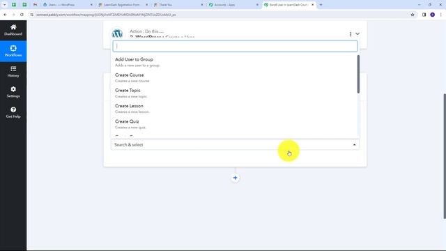Select Add User to Group action
The image size is (446, 251).
[x=235, y=62]
